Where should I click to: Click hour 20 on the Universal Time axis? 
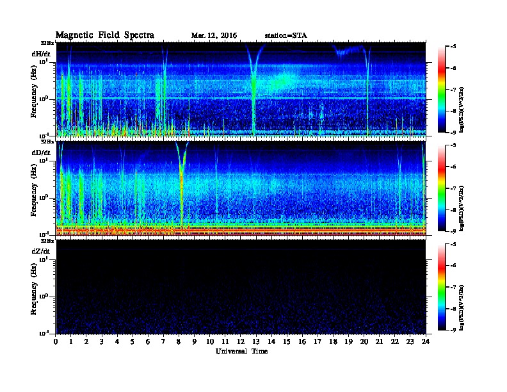coord(364,341)
